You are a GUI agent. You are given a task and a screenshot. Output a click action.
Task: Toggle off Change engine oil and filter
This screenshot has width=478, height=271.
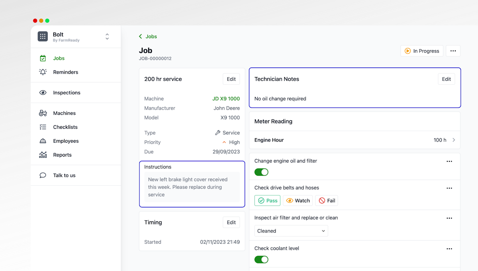(261, 172)
